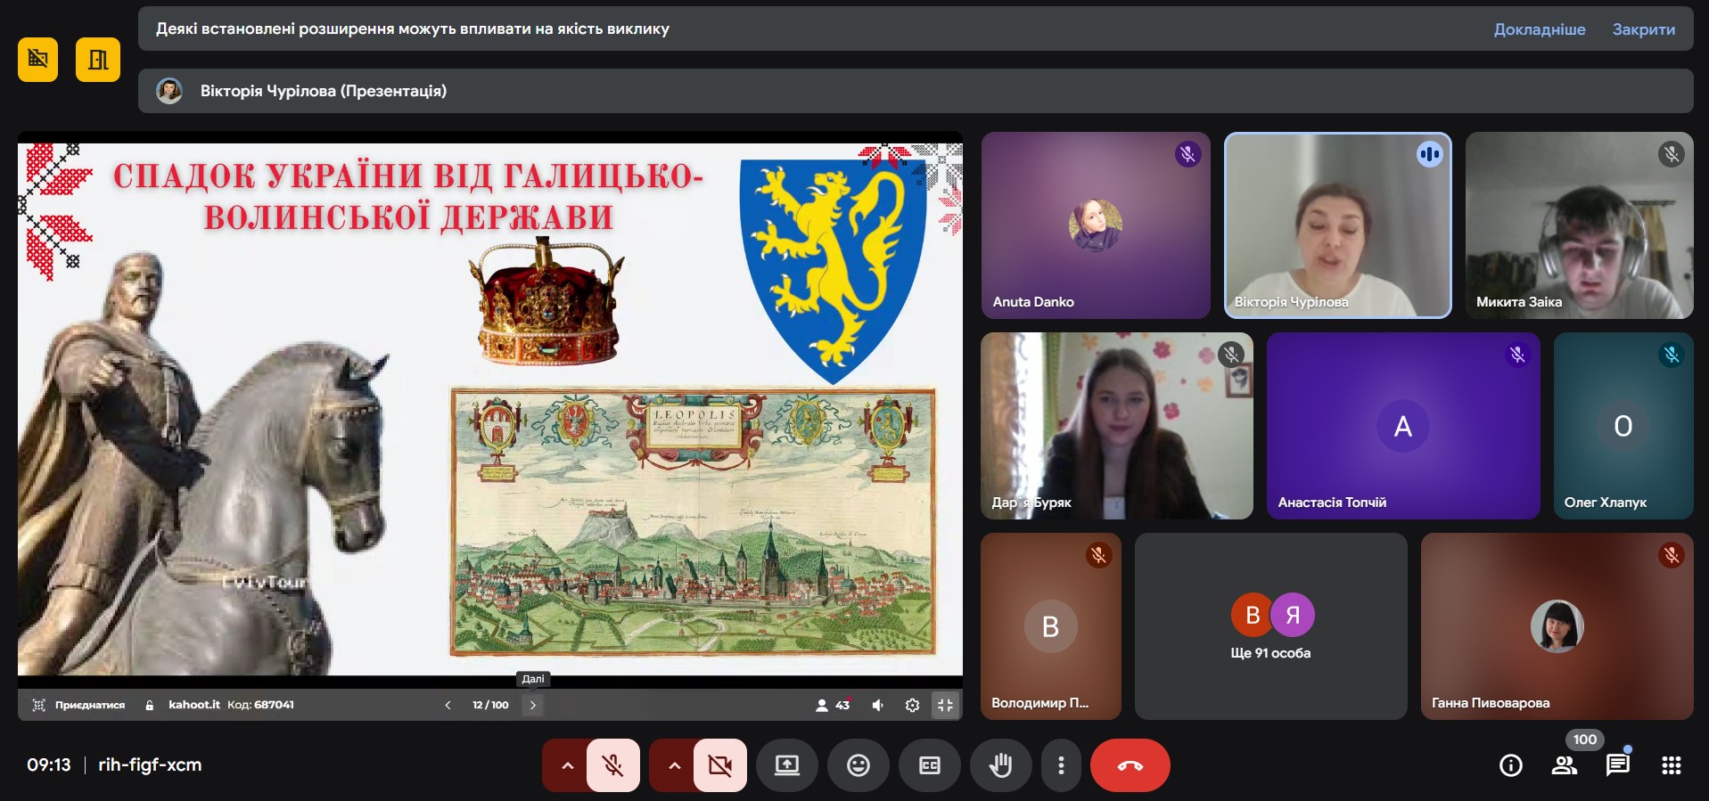Click the present screen button

pos(787,765)
